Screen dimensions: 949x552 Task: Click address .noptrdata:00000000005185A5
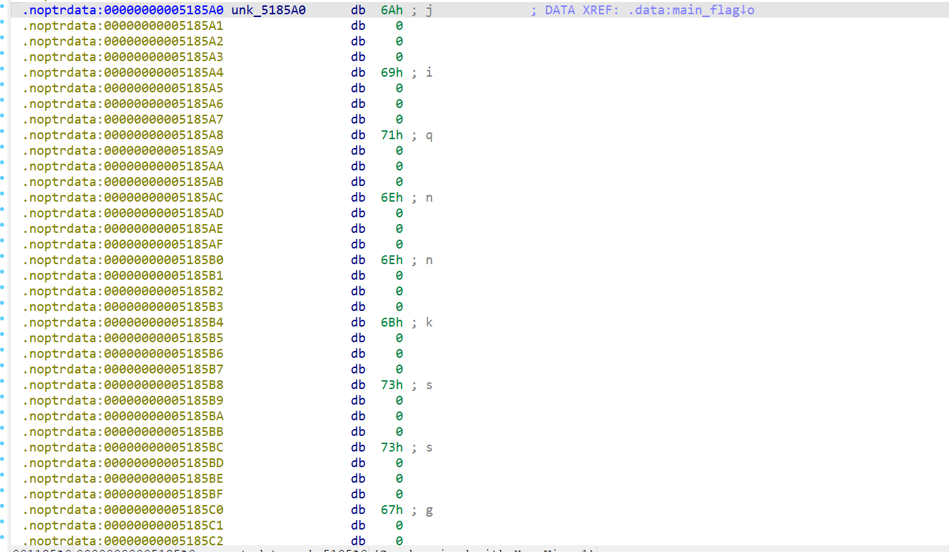123,88
